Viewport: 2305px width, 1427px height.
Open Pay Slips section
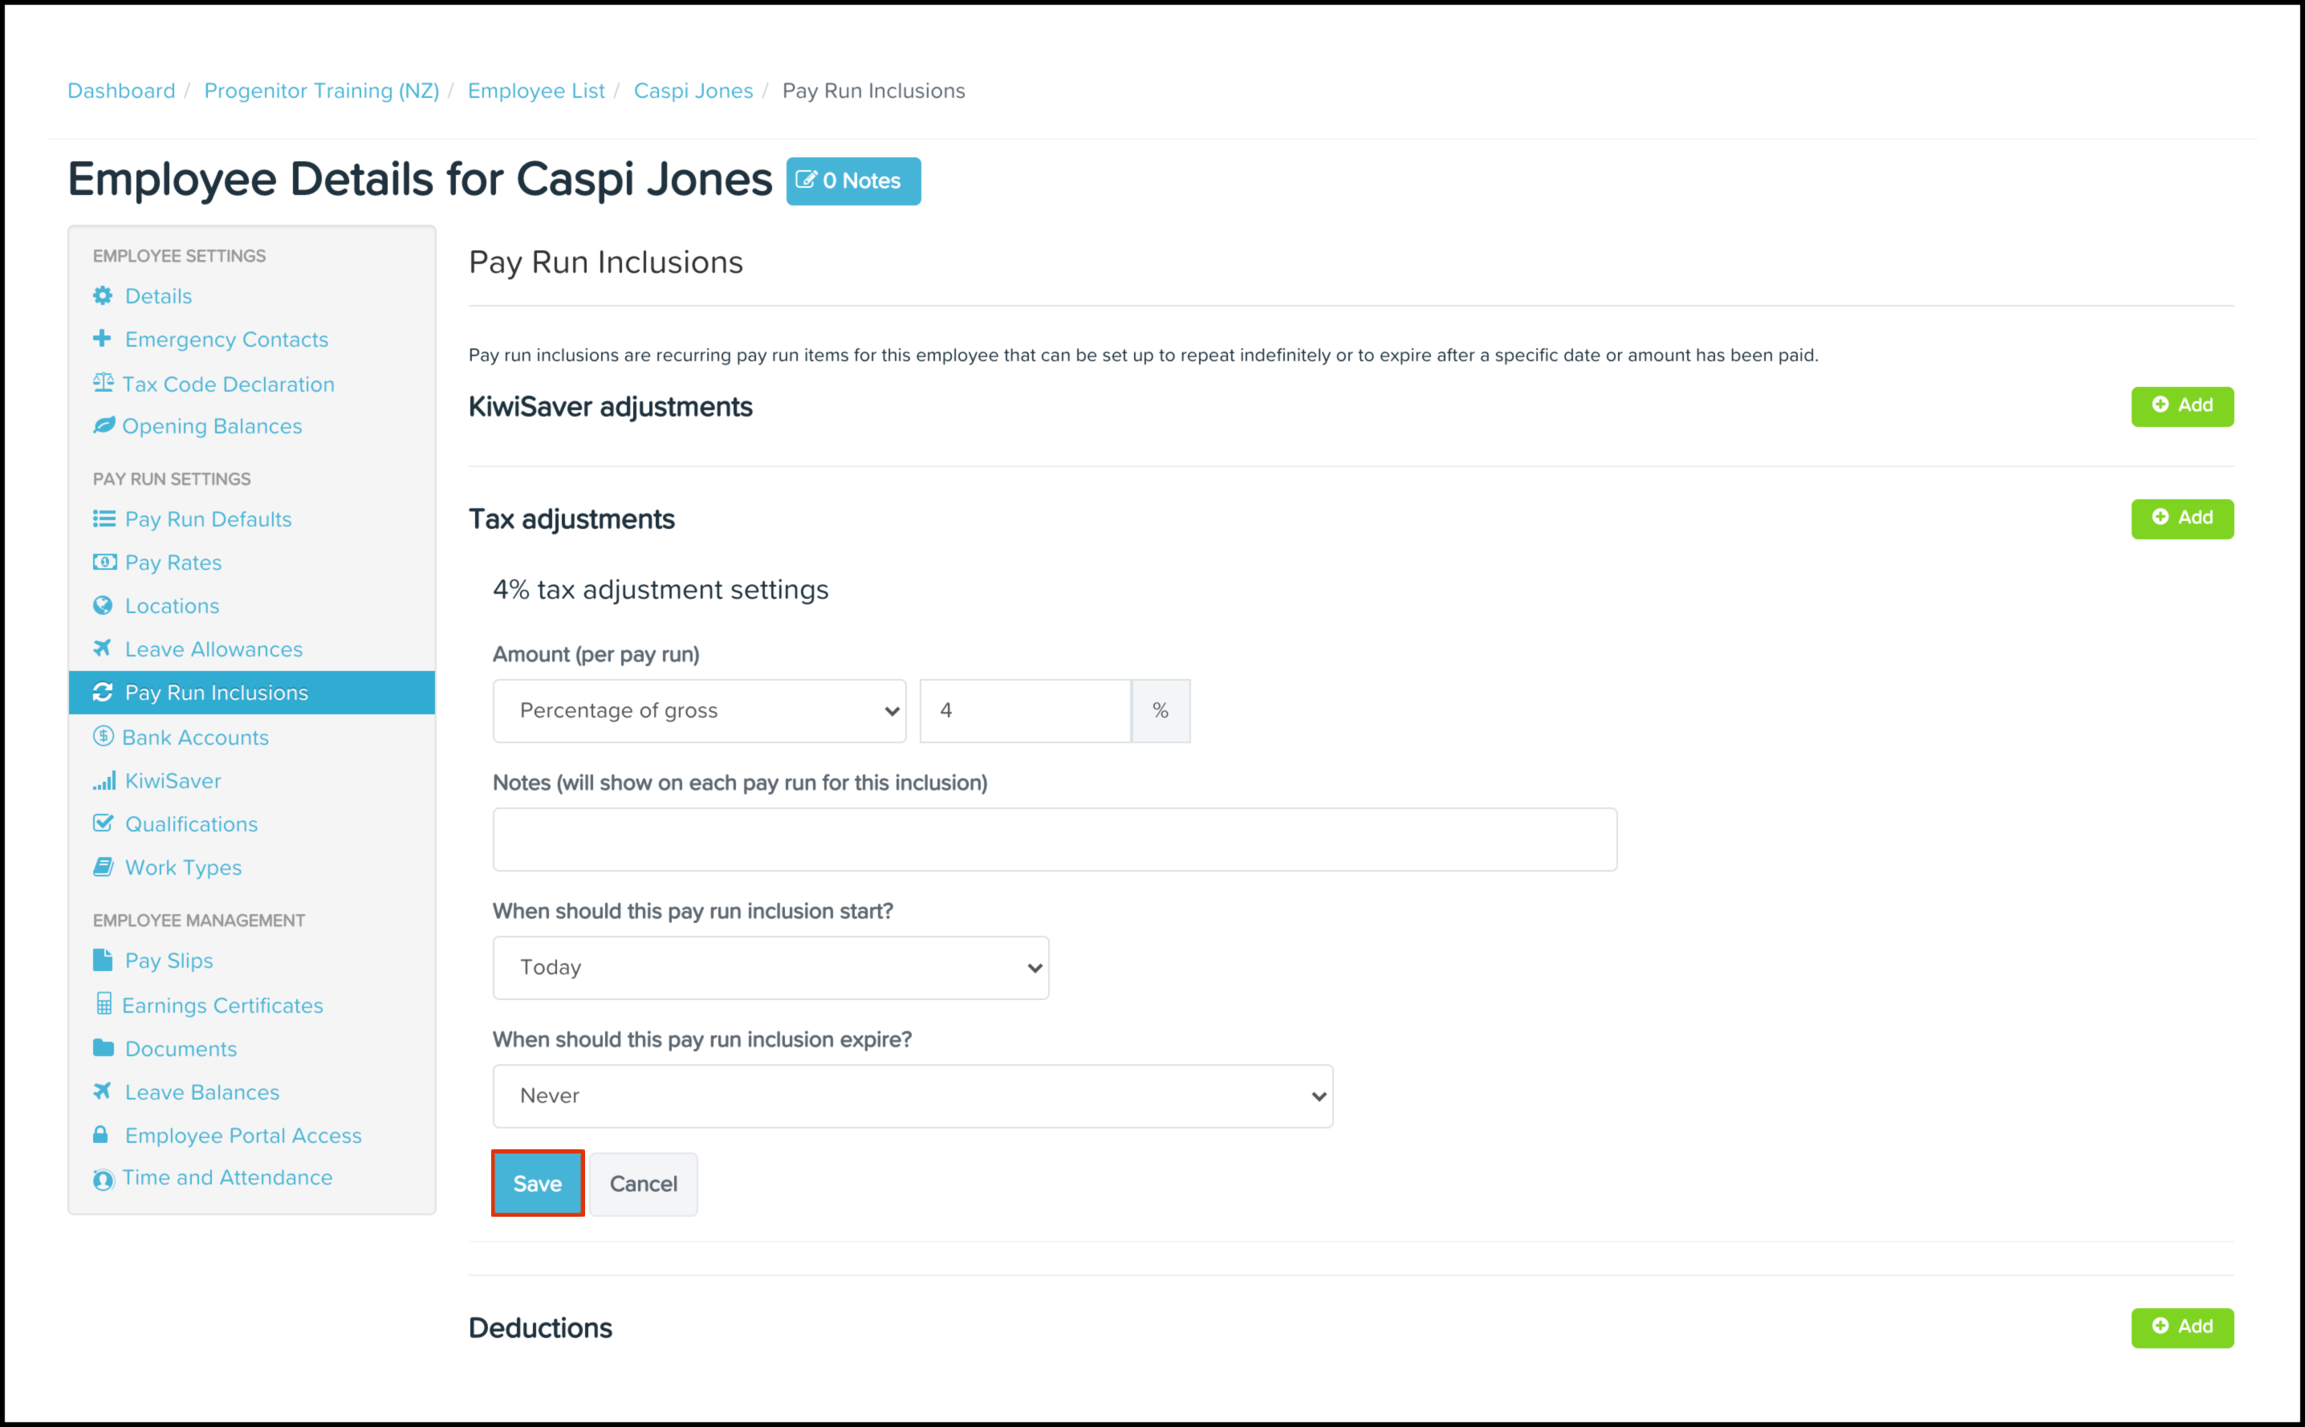point(169,961)
